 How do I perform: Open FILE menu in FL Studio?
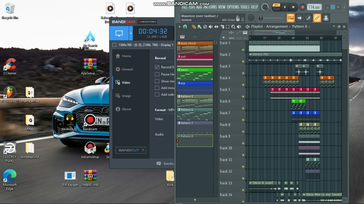coord(185,7)
